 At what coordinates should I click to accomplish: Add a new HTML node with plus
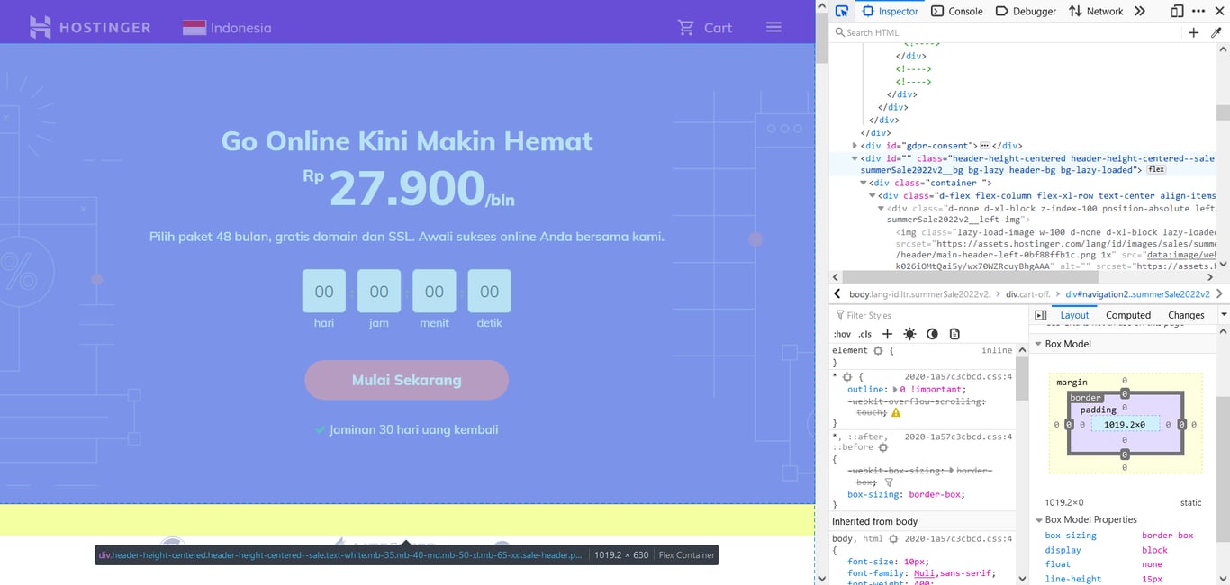click(x=1193, y=32)
